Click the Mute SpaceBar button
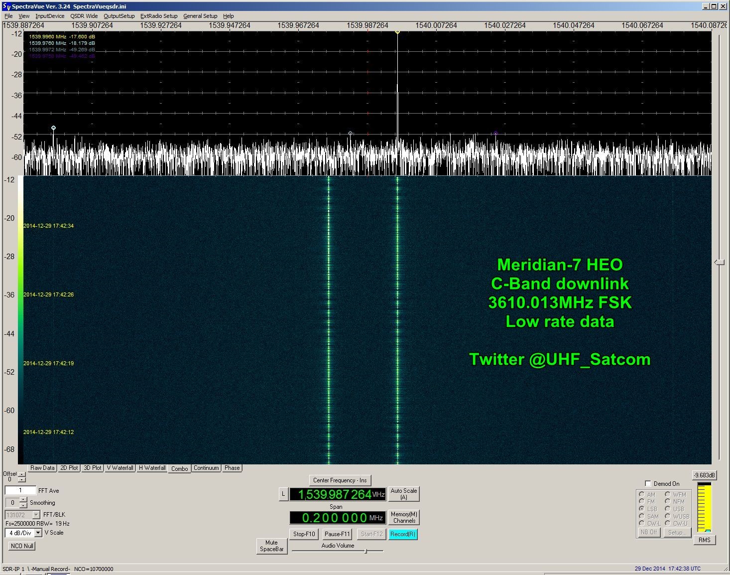The image size is (730, 575). point(271,546)
